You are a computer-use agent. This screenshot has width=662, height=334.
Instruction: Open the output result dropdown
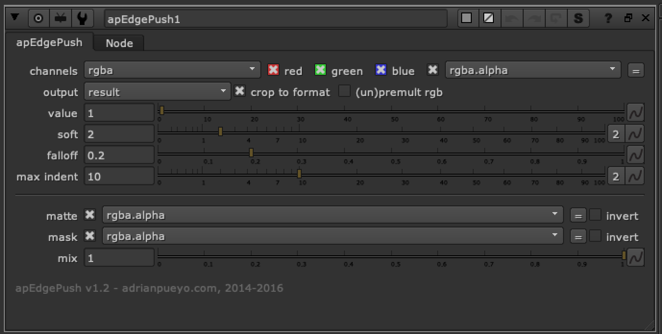(157, 91)
